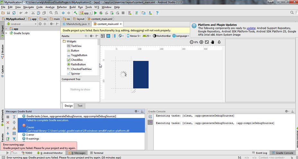Viewport: 298px width, 159px height.
Task: Open the Project Structure icon
Action: (144, 13)
